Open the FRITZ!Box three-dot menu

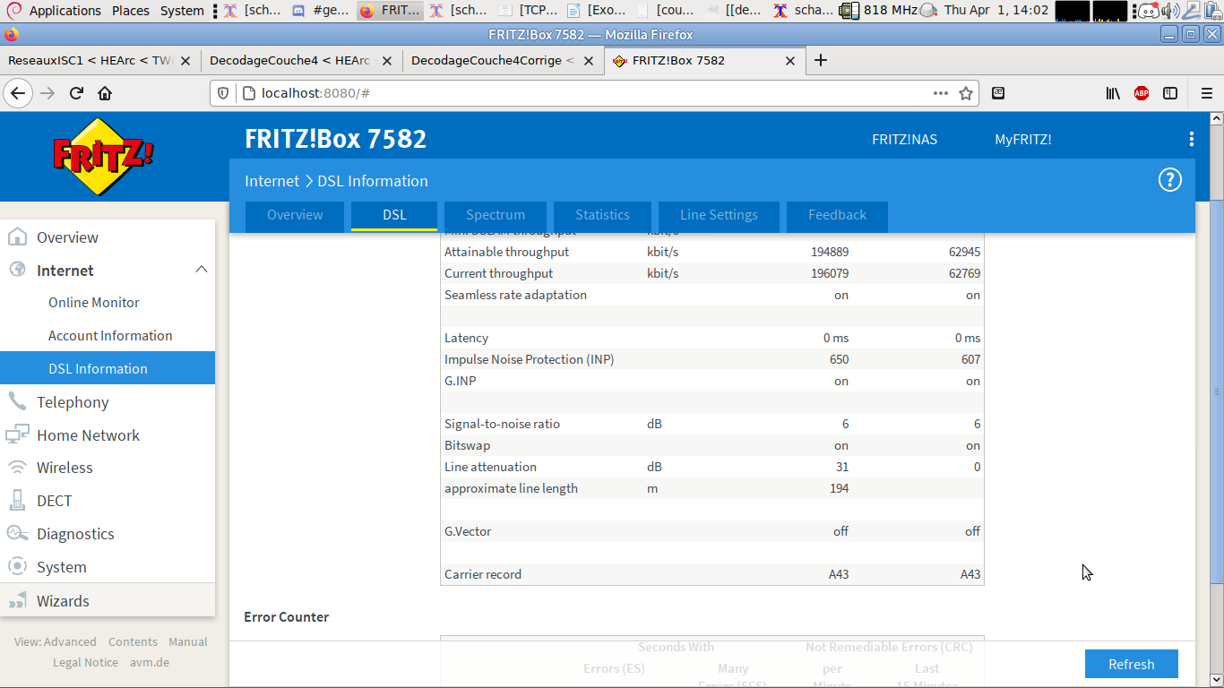click(1191, 139)
